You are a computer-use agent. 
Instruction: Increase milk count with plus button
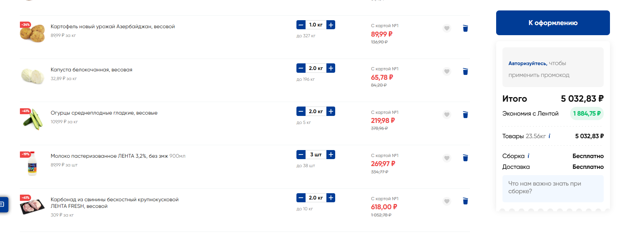[331, 155]
